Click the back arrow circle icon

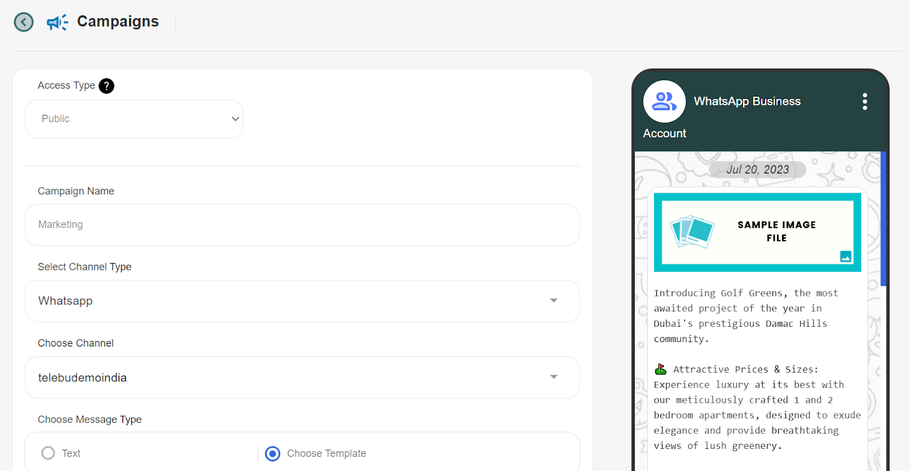(x=24, y=22)
